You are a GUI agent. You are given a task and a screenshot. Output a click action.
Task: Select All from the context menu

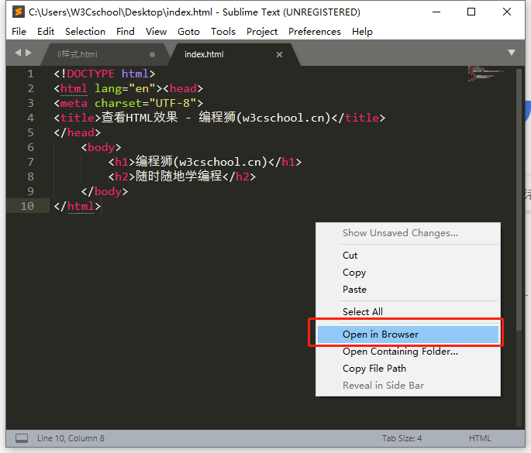click(x=362, y=311)
